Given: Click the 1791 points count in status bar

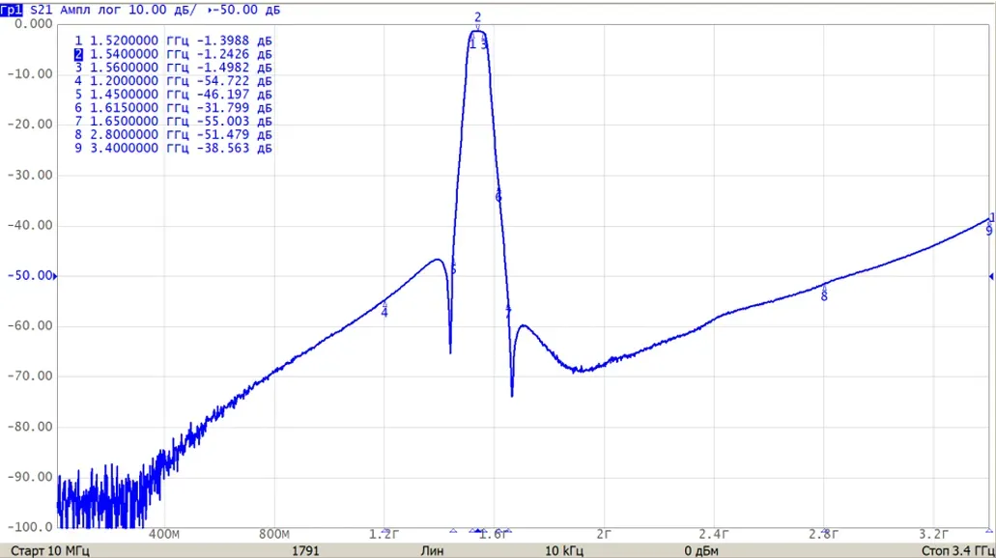Looking at the screenshot, I should [x=305, y=551].
